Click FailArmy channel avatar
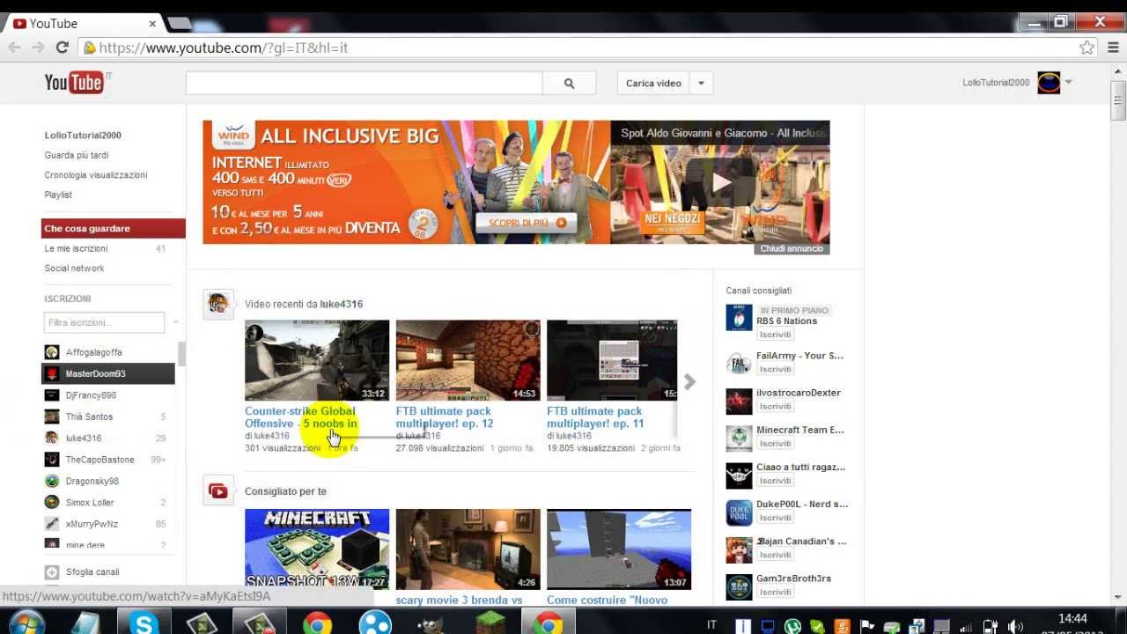1127x634 pixels. click(x=739, y=364)
